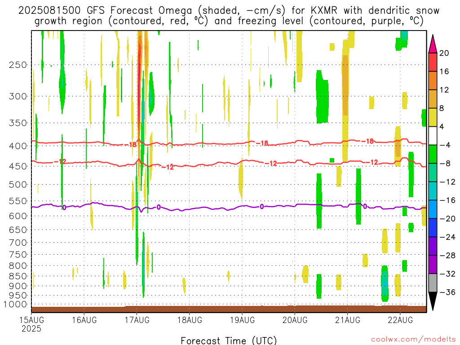Click the colorbar value 16 label
The height and width of the screenshot is (345, 460).
(x=444, y=71)
